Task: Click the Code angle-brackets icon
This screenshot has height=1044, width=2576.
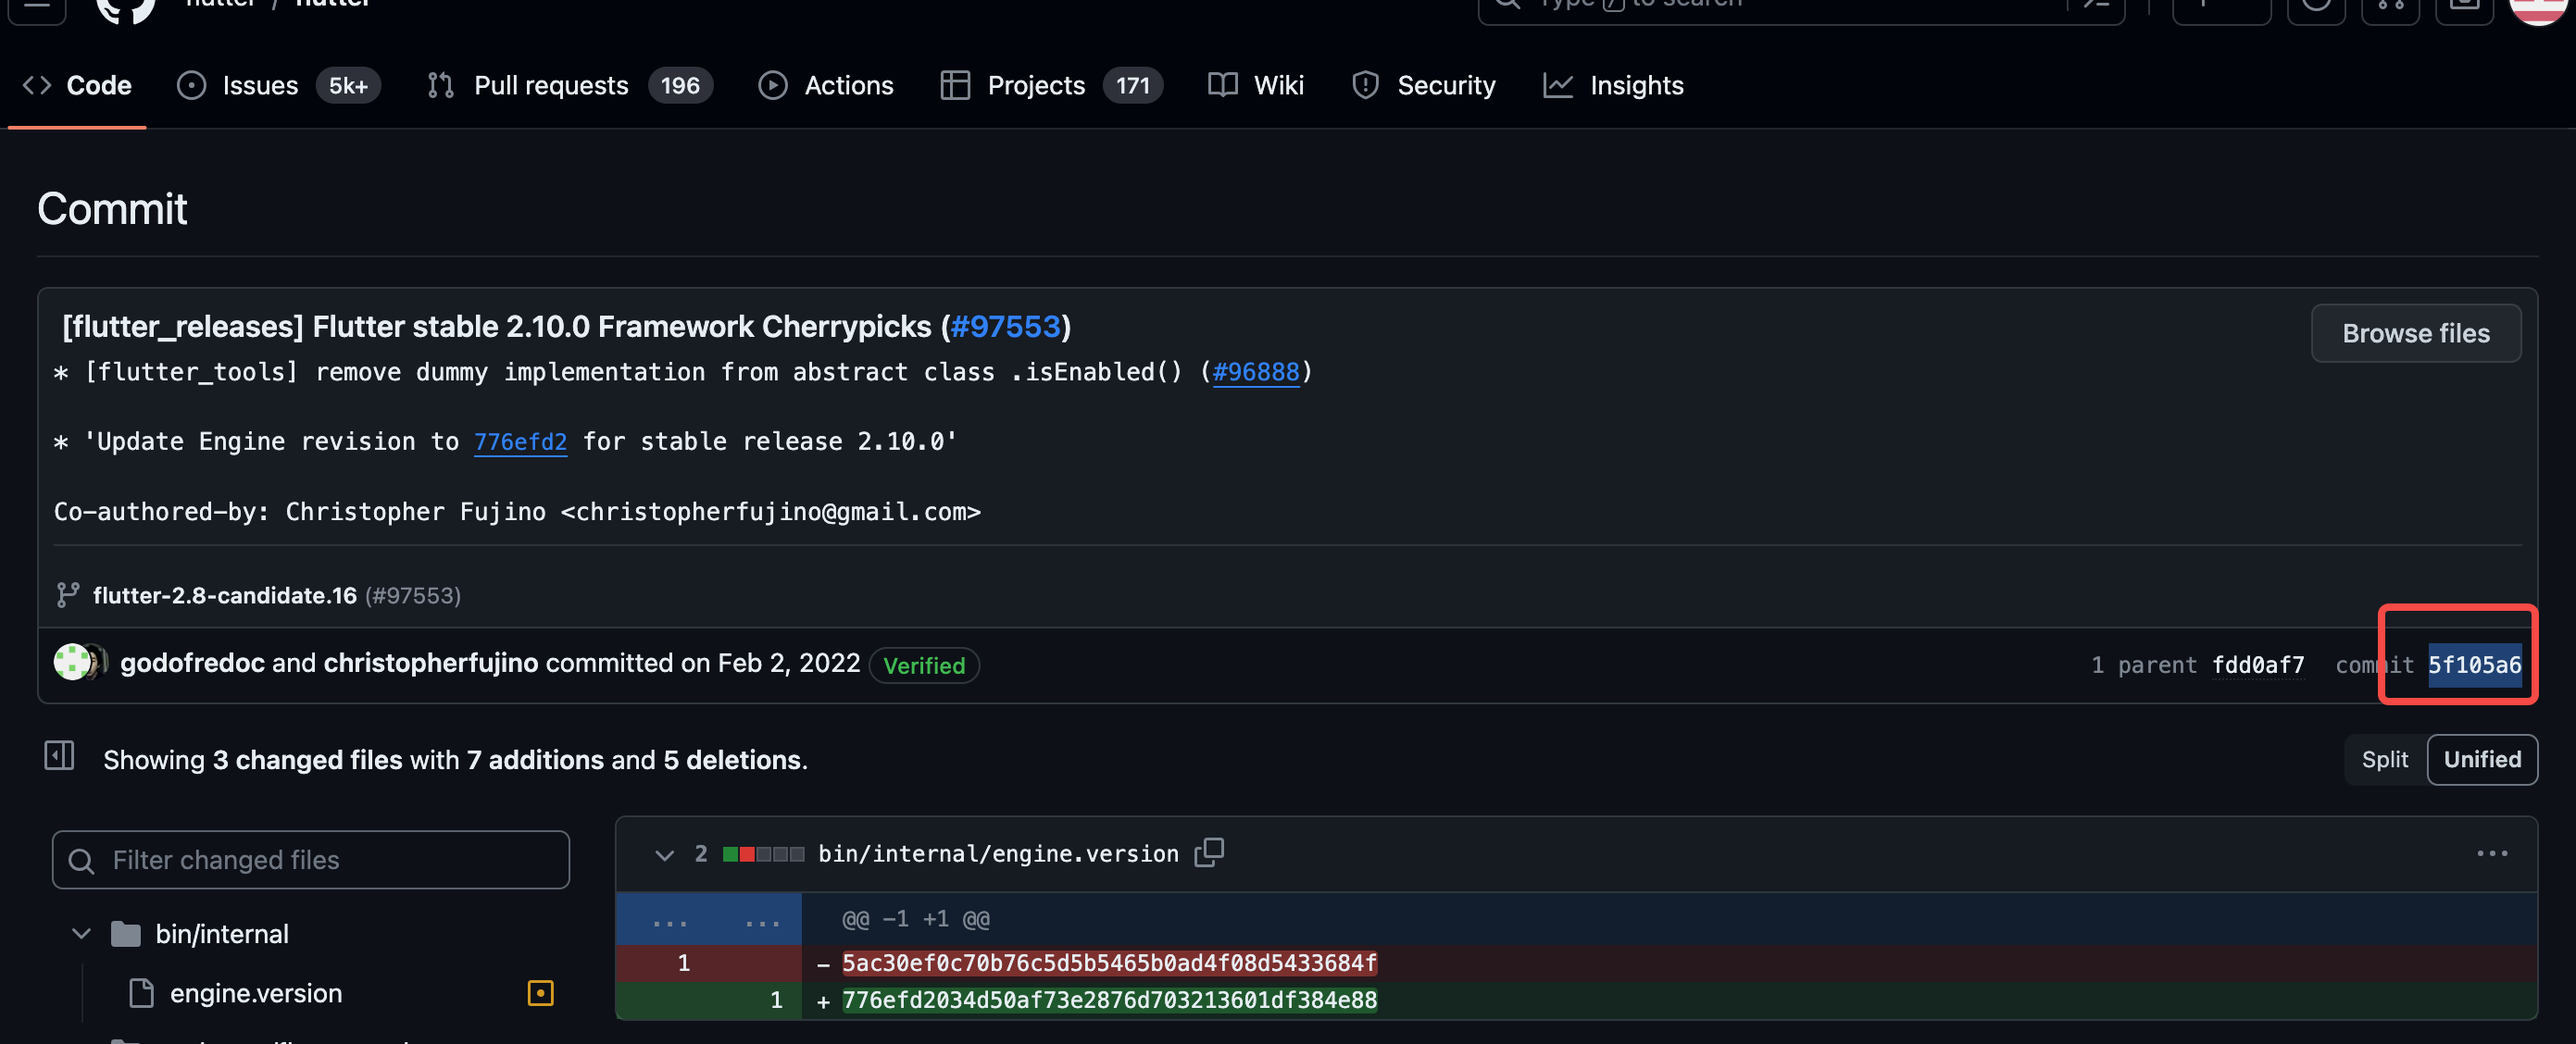Action: (37, 86)
